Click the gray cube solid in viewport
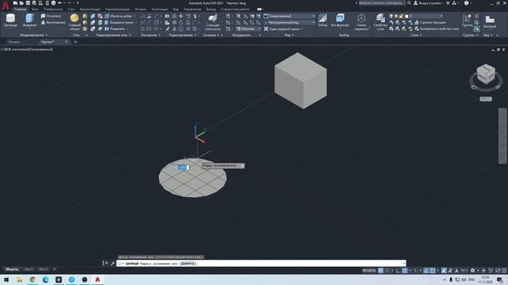 (301, 81)
